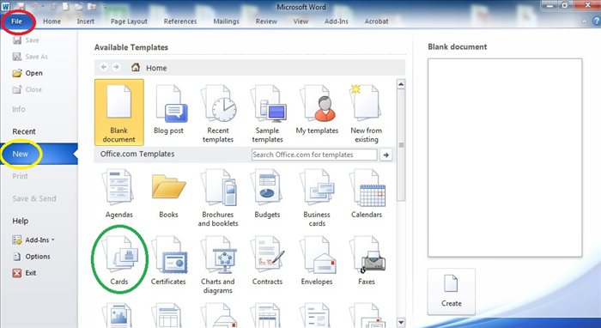This screenshot has width=601, height=328.
Task: Click the Search Office.com for templates field
Action: pyautogui.click(x=314, y=155)
